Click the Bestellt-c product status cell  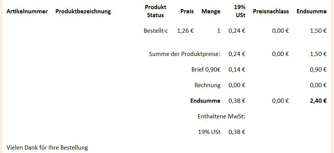pos(156,31)
